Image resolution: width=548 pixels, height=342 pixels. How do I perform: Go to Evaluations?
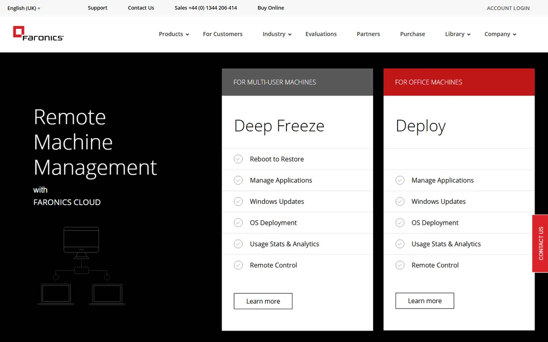point(321,34)
